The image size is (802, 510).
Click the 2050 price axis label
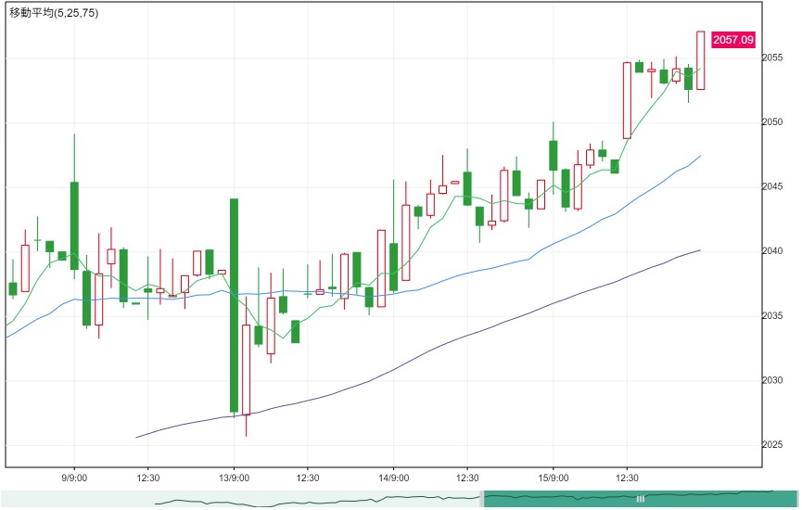point(772,121)
